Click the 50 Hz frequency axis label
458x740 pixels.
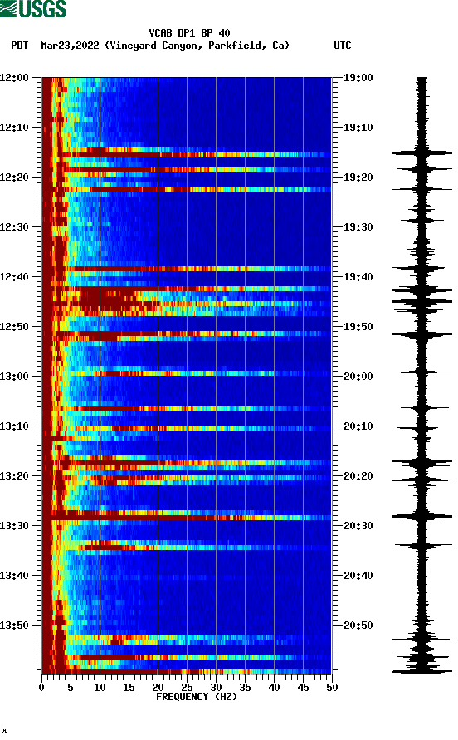pos(332,688)
